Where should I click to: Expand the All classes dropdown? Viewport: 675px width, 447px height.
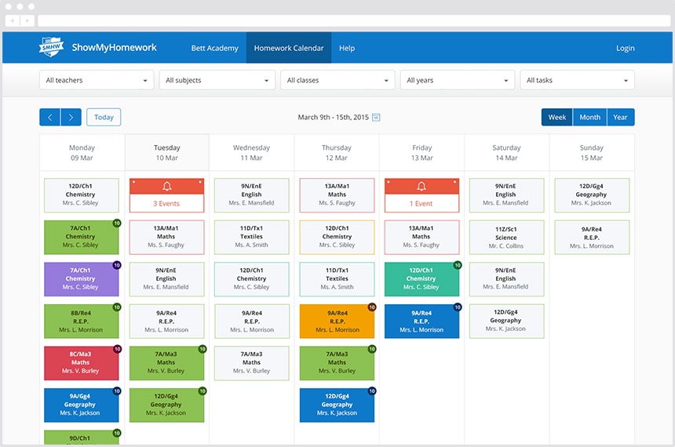click(x=337, y=80)
